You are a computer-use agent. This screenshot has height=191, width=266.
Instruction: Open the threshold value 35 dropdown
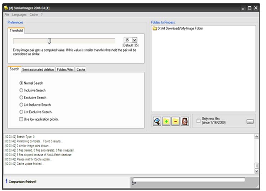click(x=134, y=40)
